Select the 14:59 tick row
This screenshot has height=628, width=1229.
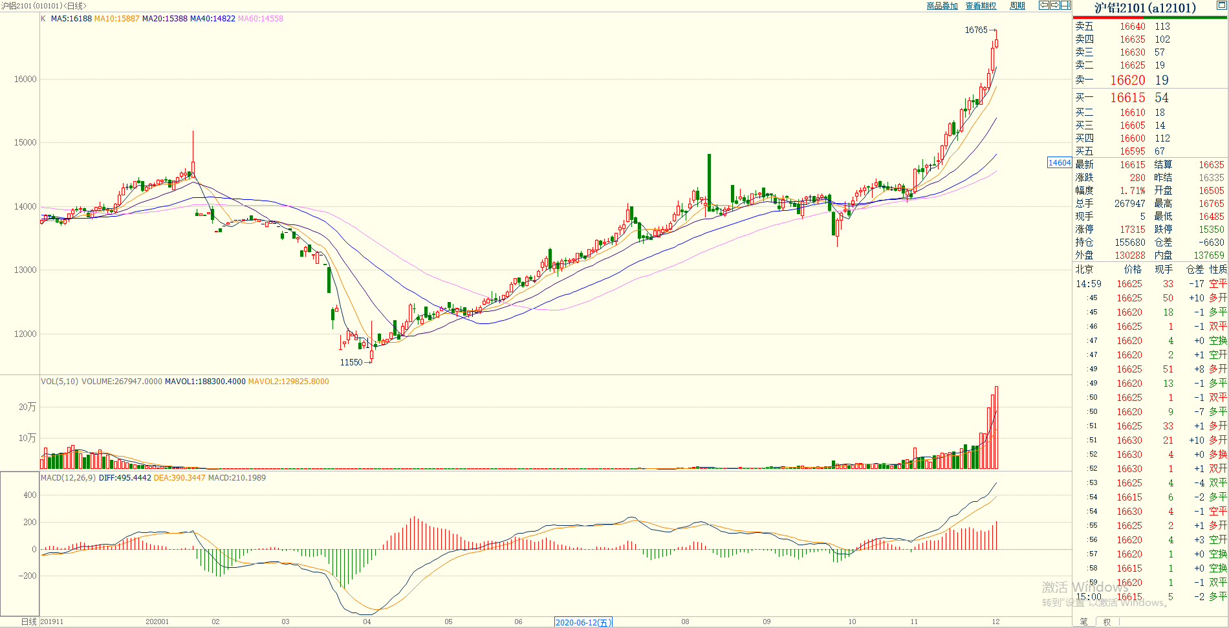click(x=1151, y=284)
